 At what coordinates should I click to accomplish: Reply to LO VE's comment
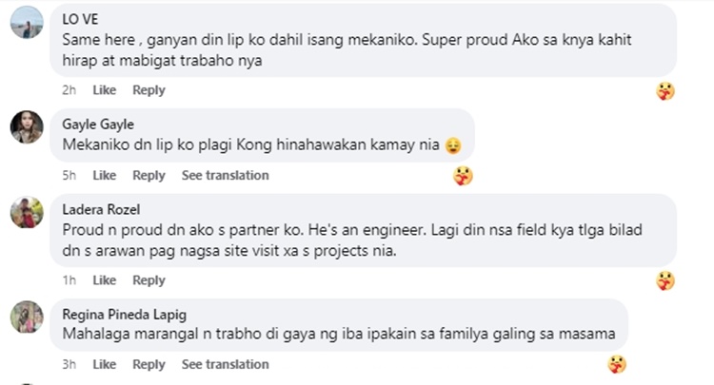click(149, 90)
